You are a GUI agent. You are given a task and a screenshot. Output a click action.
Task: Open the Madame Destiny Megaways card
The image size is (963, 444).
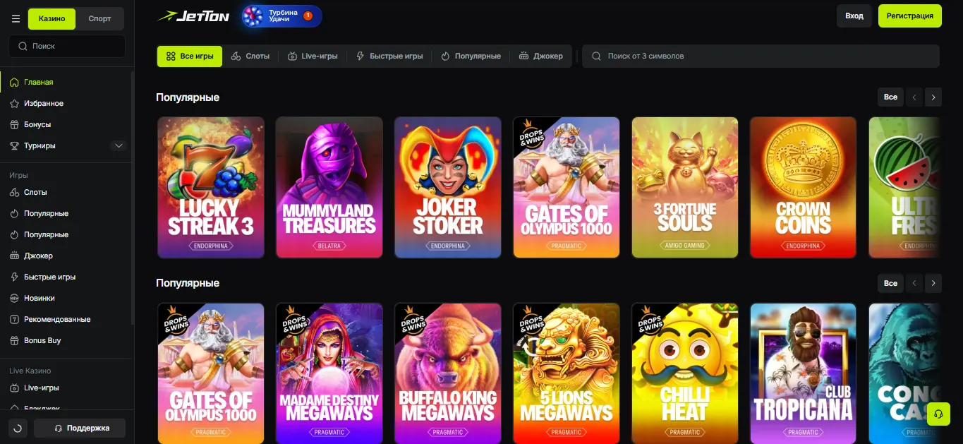329,373
